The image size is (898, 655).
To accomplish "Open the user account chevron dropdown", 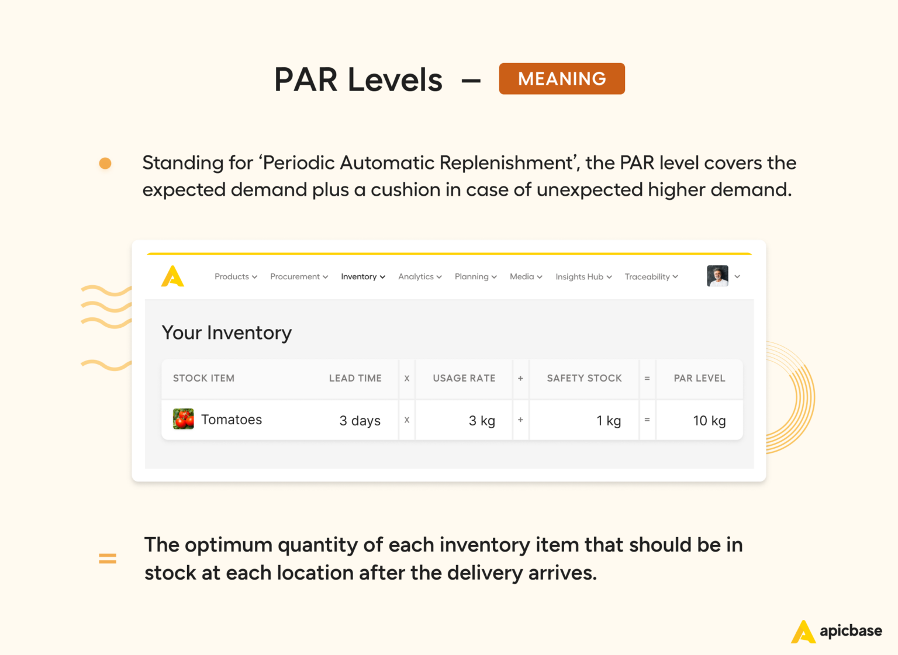I will (738, 276).
